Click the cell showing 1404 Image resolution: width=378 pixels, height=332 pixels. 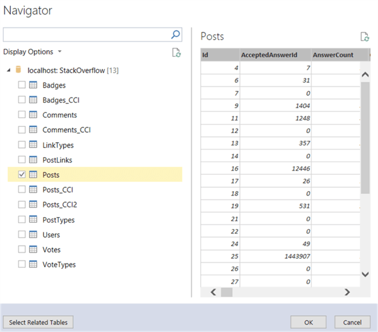[275, 106]
